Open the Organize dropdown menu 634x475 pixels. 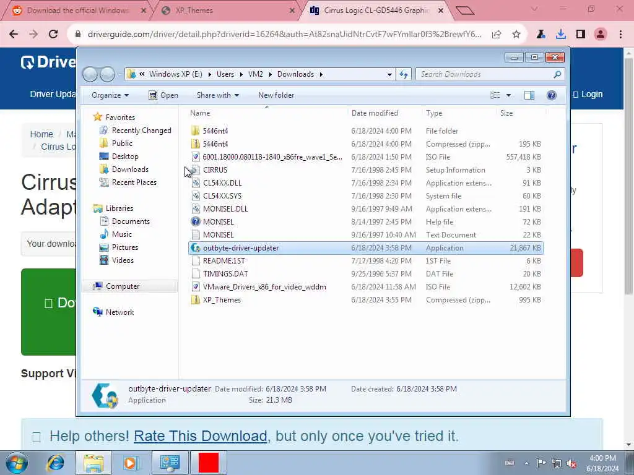(x=110, y=95)
